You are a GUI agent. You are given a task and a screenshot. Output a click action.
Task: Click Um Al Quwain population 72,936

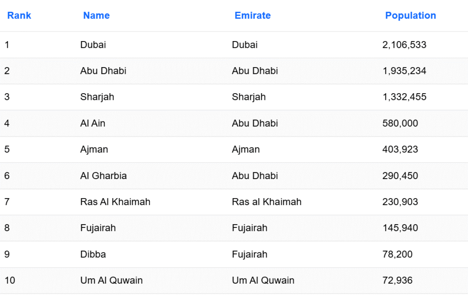tap(398, 280)
